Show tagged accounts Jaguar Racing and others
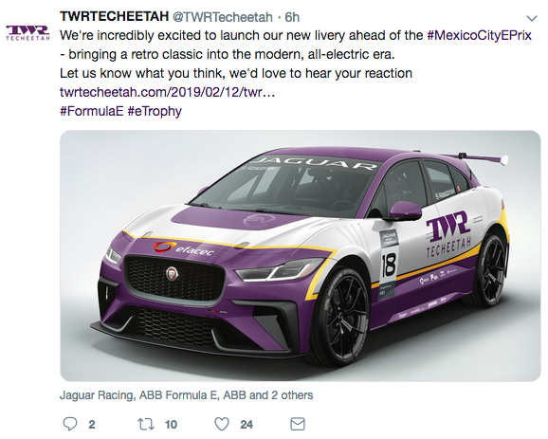 coord(186,395)
